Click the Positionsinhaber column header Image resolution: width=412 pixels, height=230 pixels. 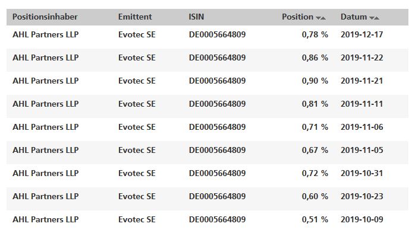point(45,17)
